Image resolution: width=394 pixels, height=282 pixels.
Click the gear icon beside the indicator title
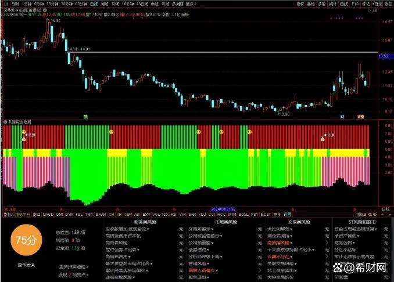(x=5, y=122)
